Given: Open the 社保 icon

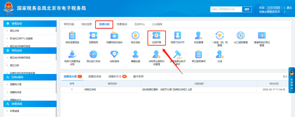Looking at the screenshot, I should [x=220, y=54].
